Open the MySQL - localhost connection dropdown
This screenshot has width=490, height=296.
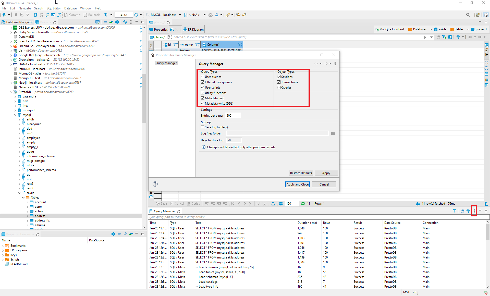[x=180, y=15]
